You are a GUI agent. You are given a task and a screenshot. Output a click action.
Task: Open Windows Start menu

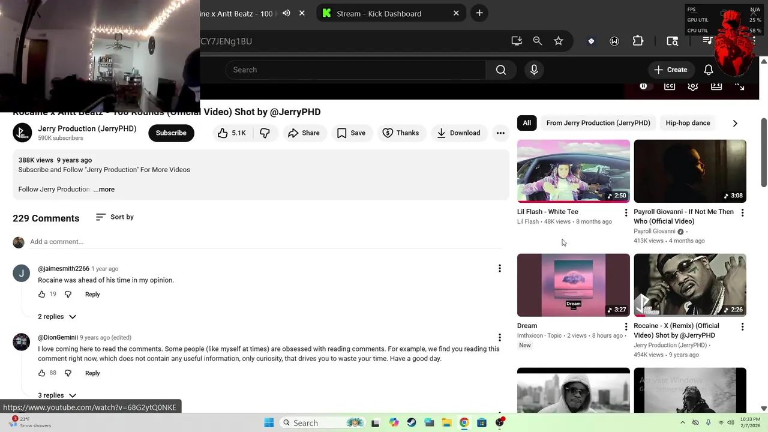[269, 423]
